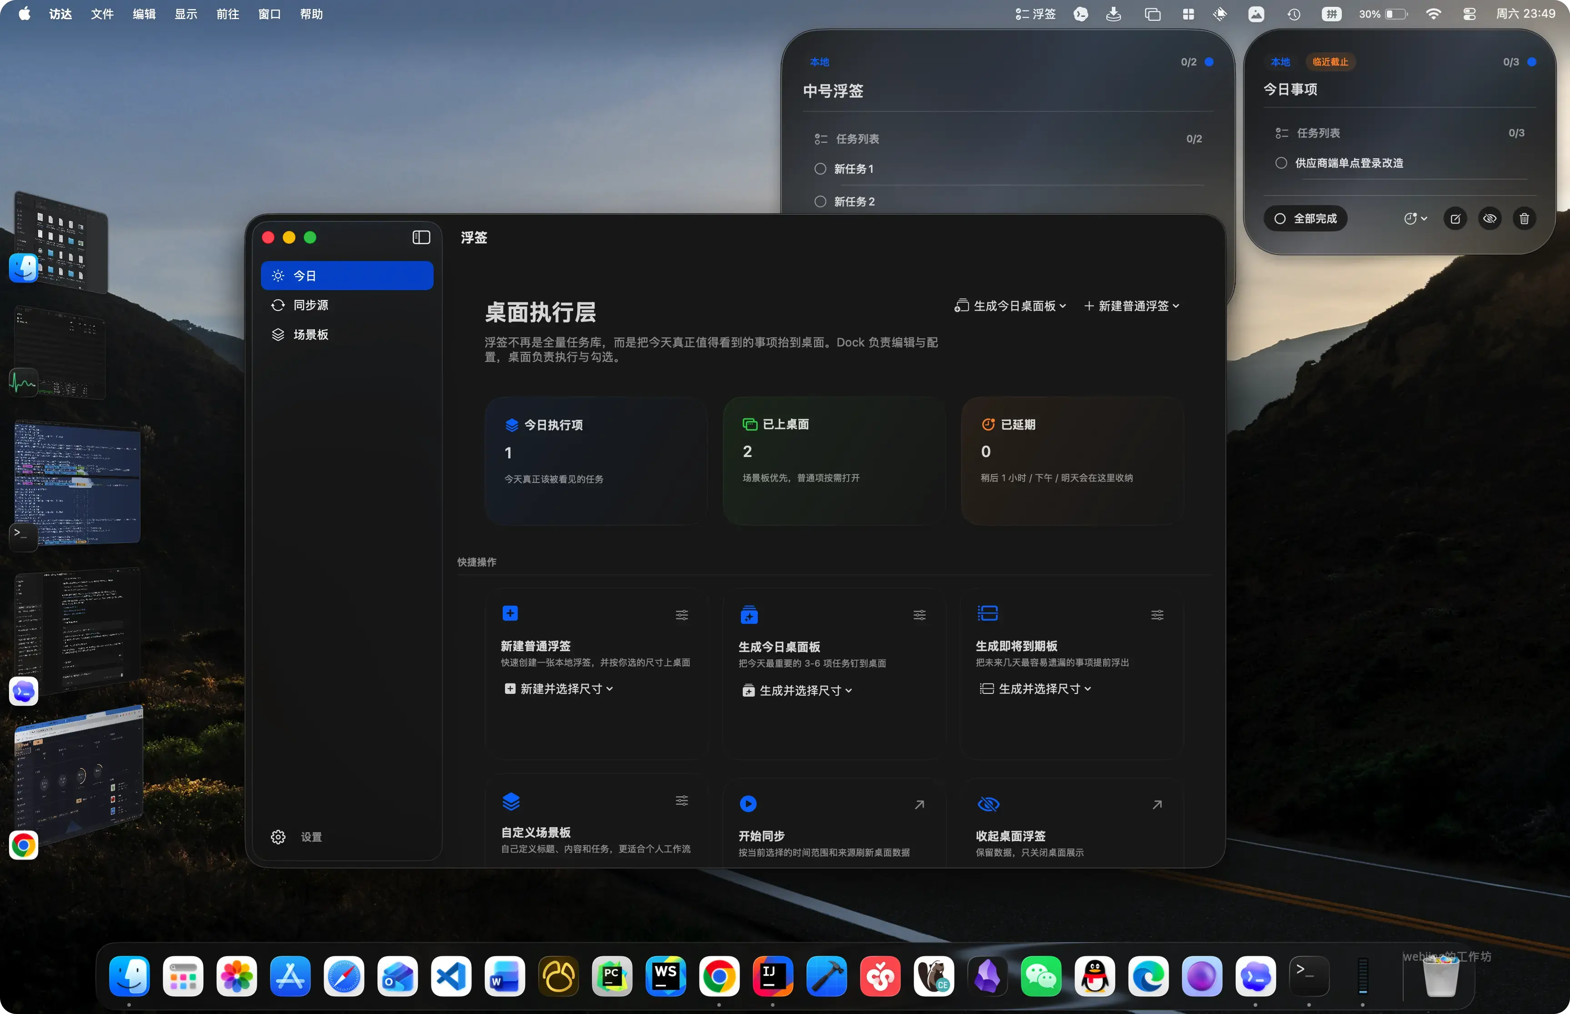Open the 前往 menu

coord(227,13)
